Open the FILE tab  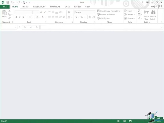(5, 7)
